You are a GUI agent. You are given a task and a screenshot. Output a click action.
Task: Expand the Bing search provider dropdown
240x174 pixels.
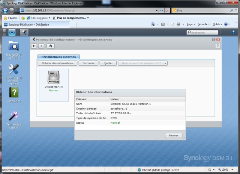[236, 10]
